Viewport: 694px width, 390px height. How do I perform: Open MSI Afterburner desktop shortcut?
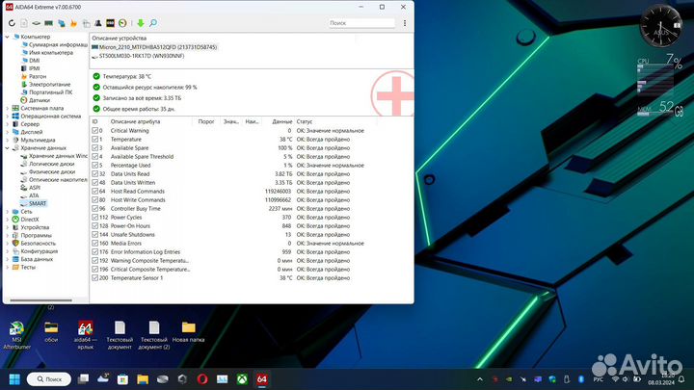[16, 336]
